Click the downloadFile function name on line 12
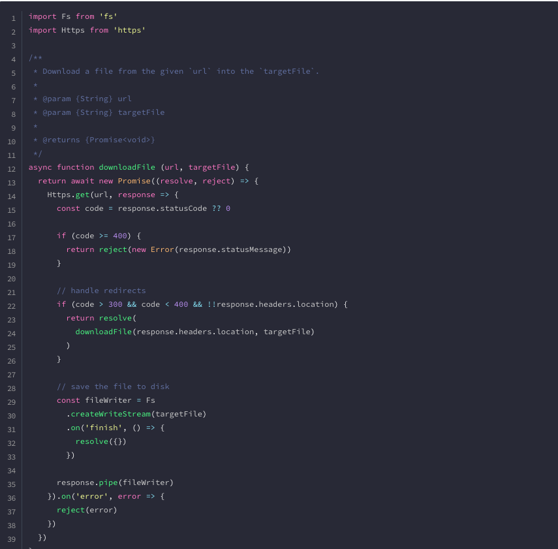Screen dimensions: 558x549 127,167
